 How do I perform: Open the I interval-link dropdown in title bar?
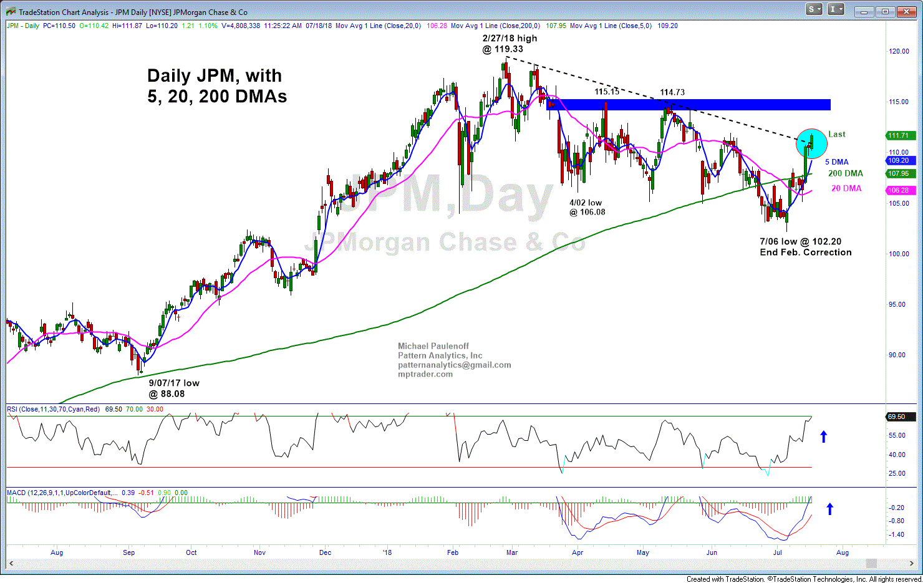pyautogui.click(x=836, y=9)
